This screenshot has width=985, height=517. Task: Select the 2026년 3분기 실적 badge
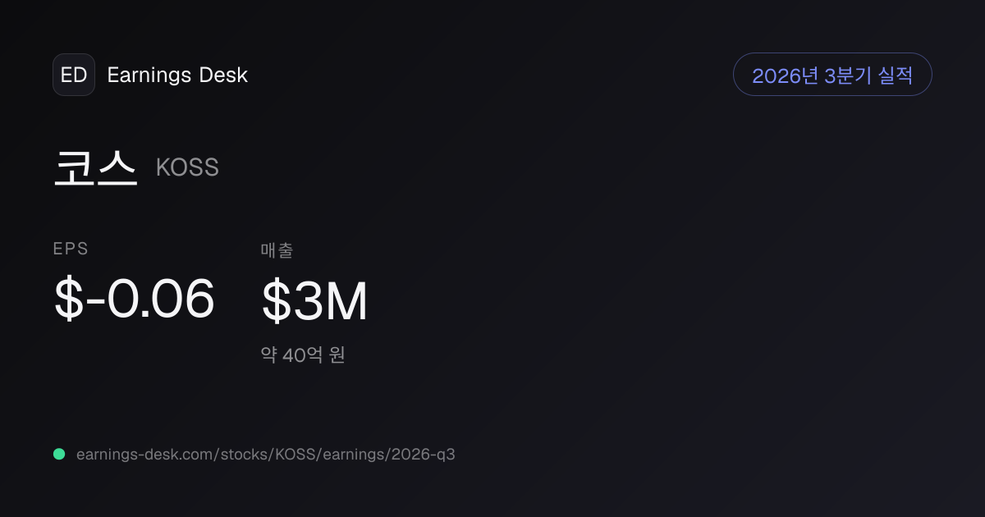pyautogui.click(x=832, y=75)
